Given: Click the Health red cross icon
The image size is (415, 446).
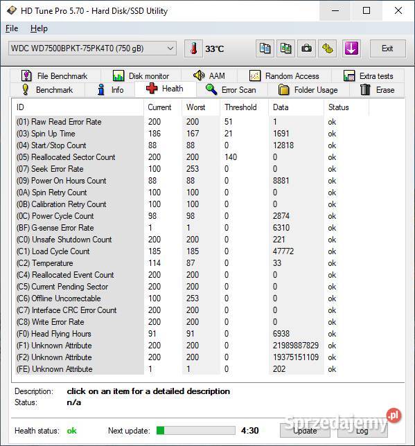Looking at the screenshot, I should point(152,89).
